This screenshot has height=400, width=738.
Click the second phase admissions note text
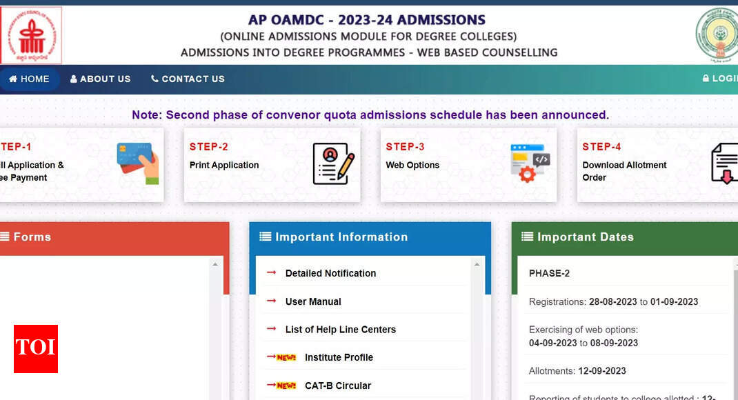[x=370, y=114]
